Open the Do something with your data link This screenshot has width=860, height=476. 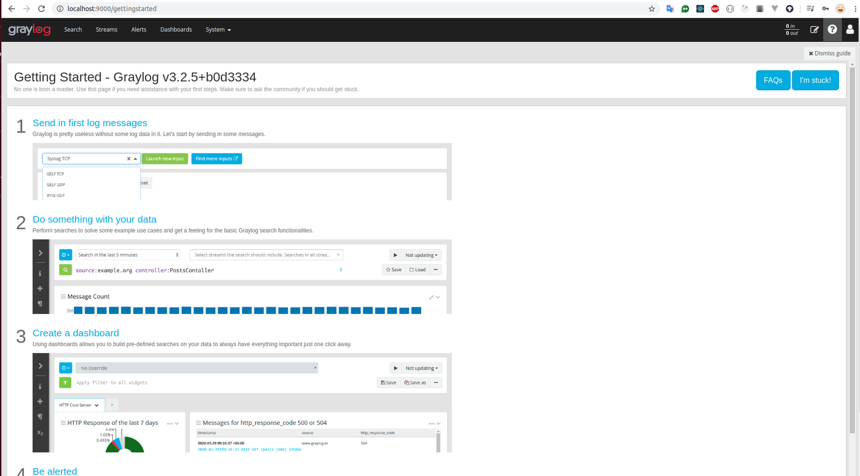[94, 219]
